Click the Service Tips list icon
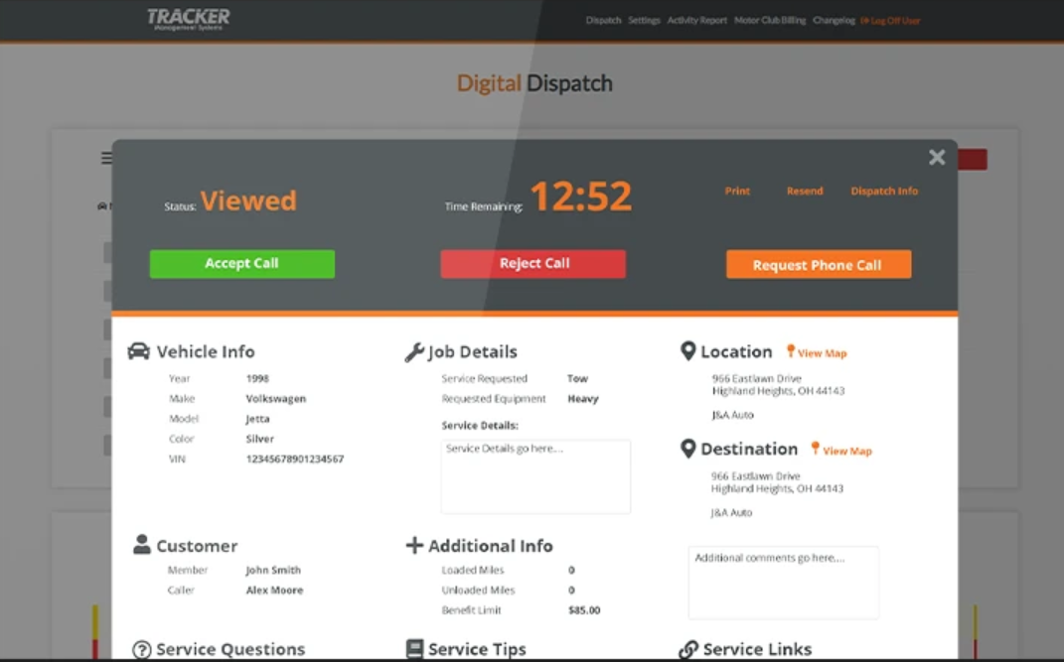 [x=412, y=648]
